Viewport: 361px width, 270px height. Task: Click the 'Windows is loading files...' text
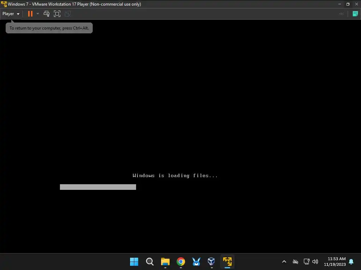click(x=175, y=176)
